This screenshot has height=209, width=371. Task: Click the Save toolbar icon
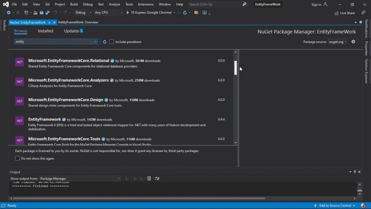41,13
